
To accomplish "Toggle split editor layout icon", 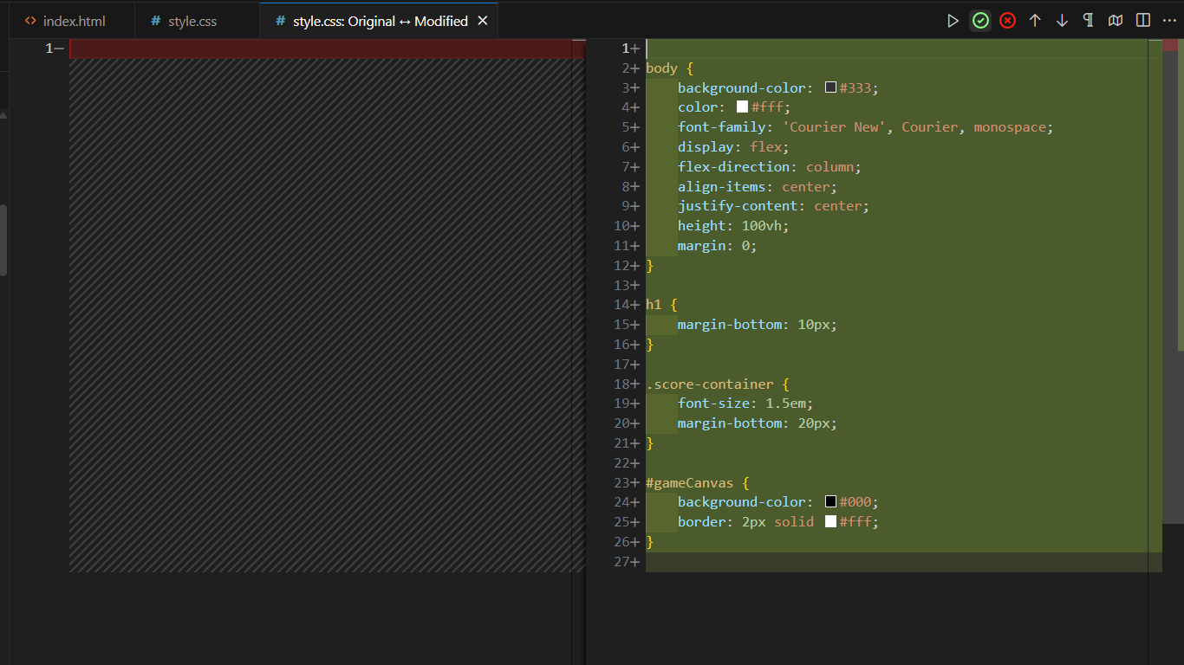I will click(1143, 21).
